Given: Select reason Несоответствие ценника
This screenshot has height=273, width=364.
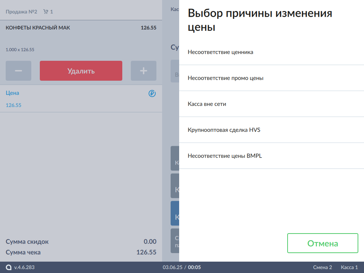Looking at the screenshot, I should point(220,52).
